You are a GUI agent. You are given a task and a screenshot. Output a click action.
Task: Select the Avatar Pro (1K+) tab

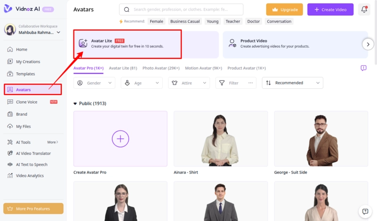pos(89,68)
